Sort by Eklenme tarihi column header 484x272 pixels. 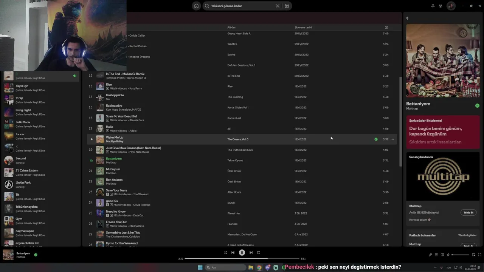point(303,27)
